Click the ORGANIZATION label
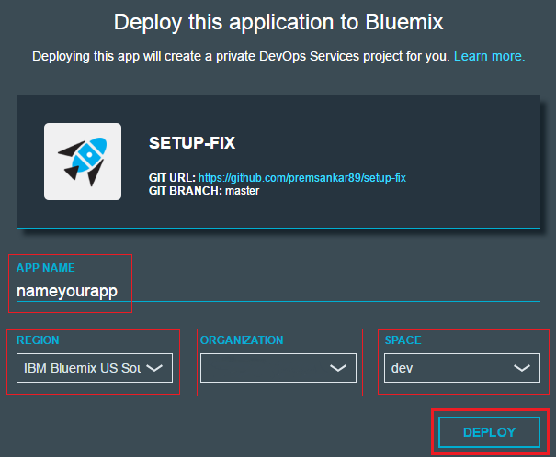556x457 pixels. [242, 340]
